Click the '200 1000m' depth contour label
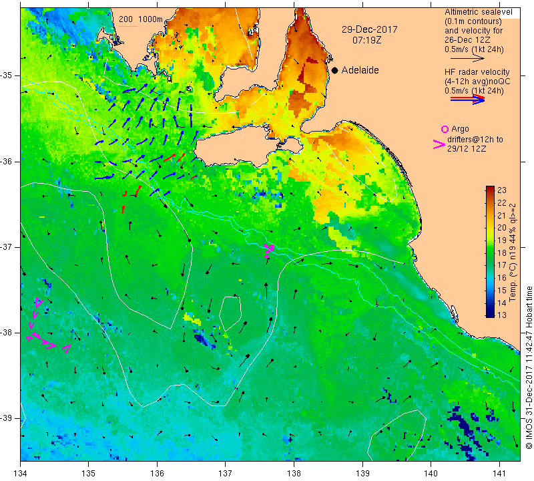 [x=141, y=19]
